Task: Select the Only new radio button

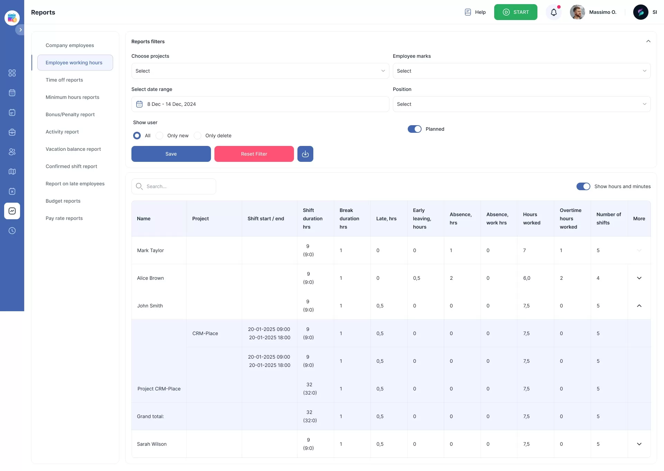Action: (159, 136)
